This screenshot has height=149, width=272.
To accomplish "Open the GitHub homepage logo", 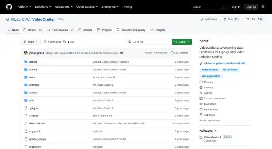I will (9, 7).
